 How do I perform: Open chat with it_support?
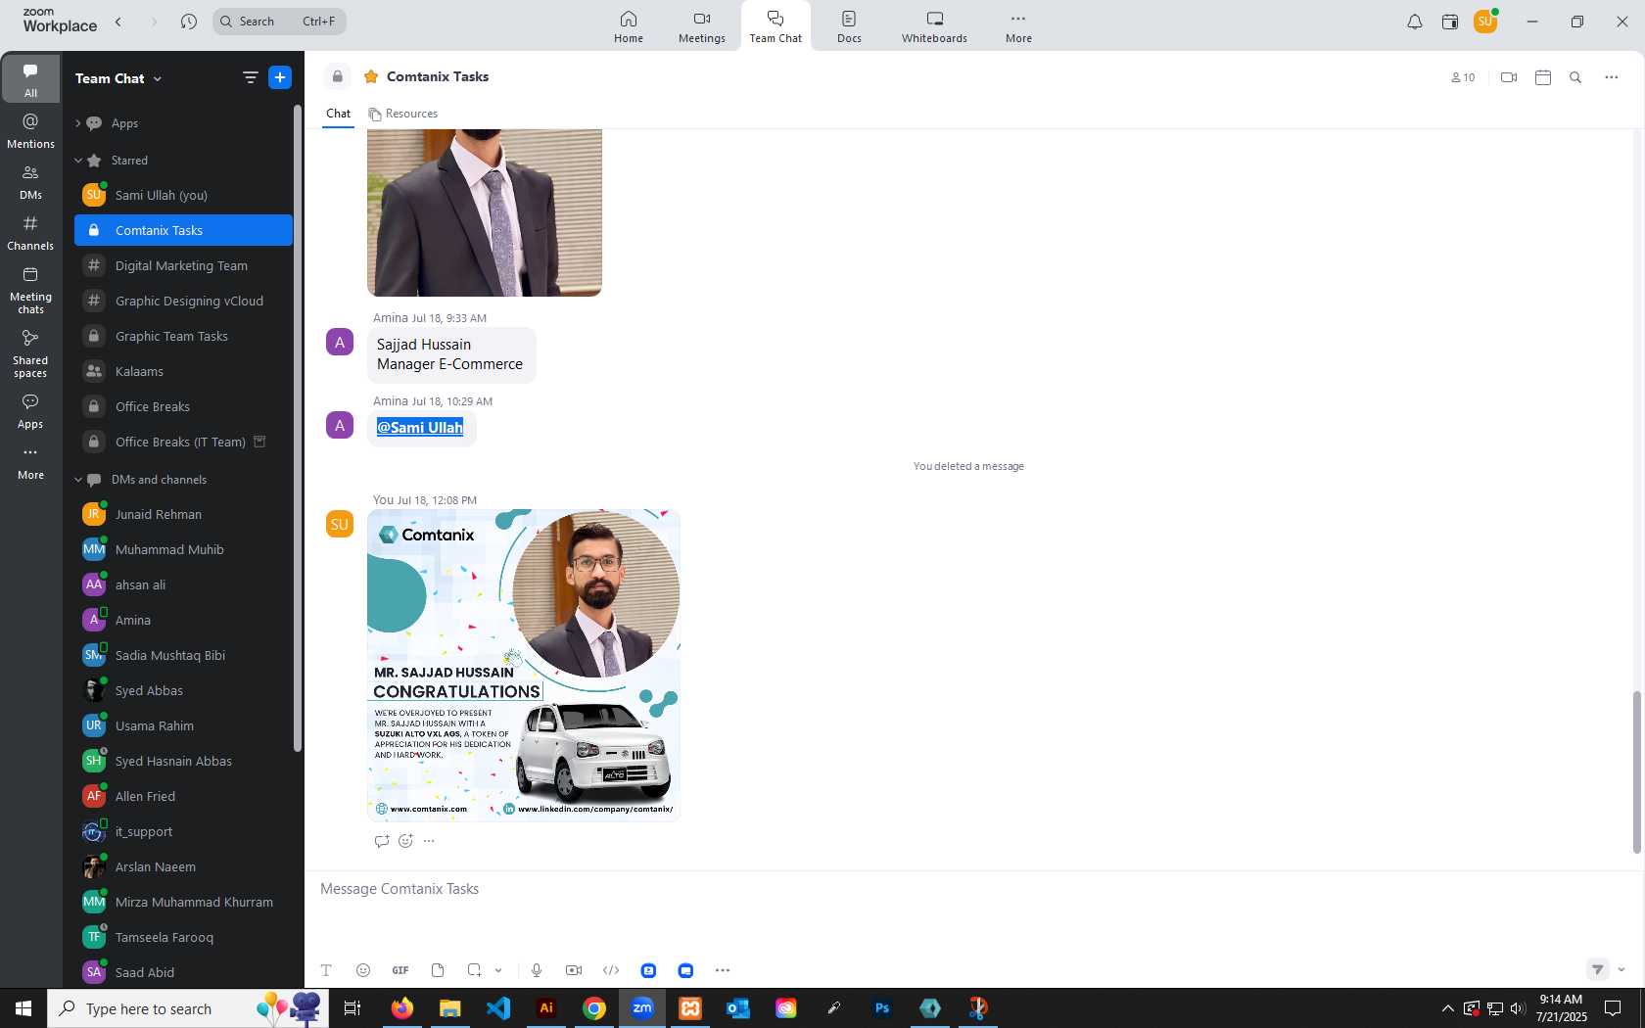pos(184,832)
